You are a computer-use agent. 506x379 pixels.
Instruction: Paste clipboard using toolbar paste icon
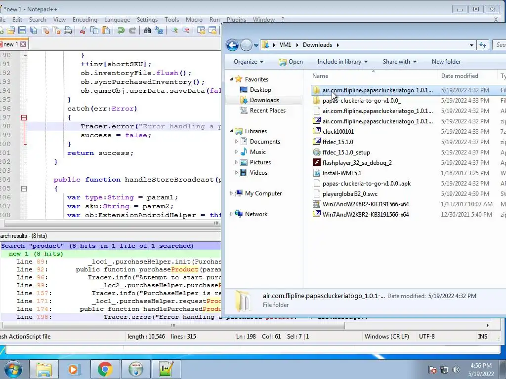click(106, 31)
